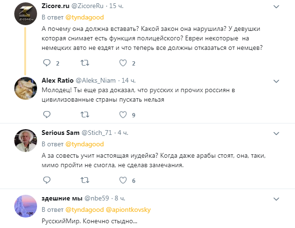Like the Zicore.ru tweet
The height and width of the screenshot is (228, 295).
point(123,63)
